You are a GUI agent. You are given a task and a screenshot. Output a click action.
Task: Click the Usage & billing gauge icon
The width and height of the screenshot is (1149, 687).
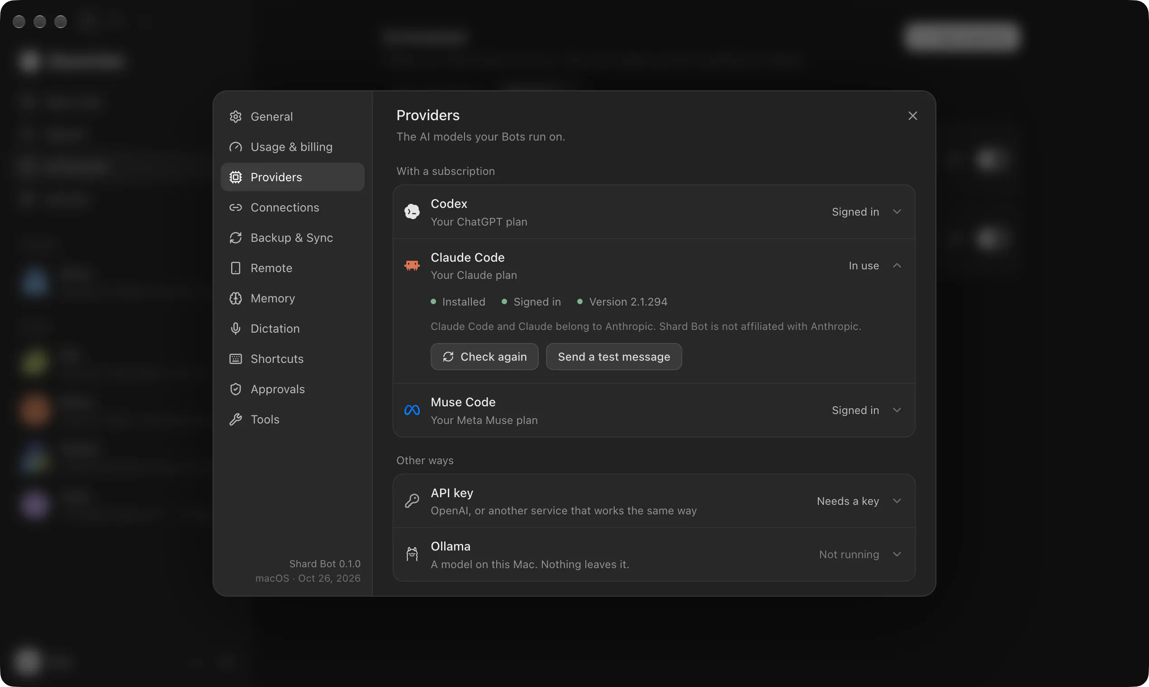click(x=235, y=147)
